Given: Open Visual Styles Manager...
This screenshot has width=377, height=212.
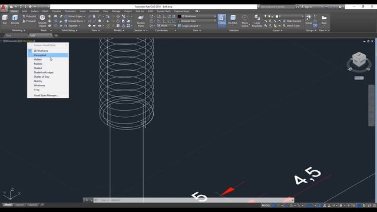Looking at the screenshot, I should [48, 95].
